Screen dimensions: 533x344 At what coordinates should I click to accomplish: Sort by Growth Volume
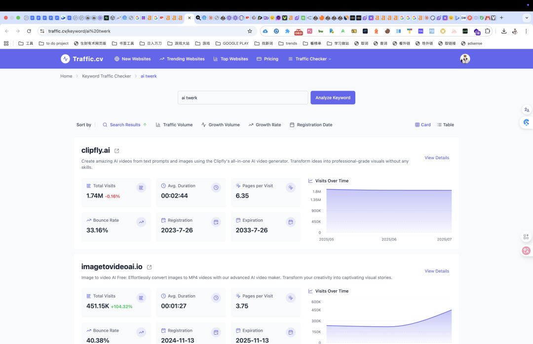click(x=220, y=125)
